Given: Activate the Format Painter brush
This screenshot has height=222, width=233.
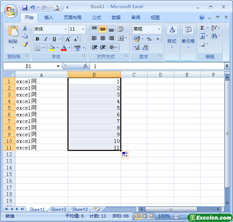Looking at the screenshot, I should click(x=25, y=44).
